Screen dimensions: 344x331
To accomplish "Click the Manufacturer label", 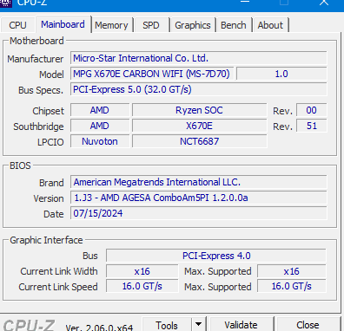I will (36, 59).
